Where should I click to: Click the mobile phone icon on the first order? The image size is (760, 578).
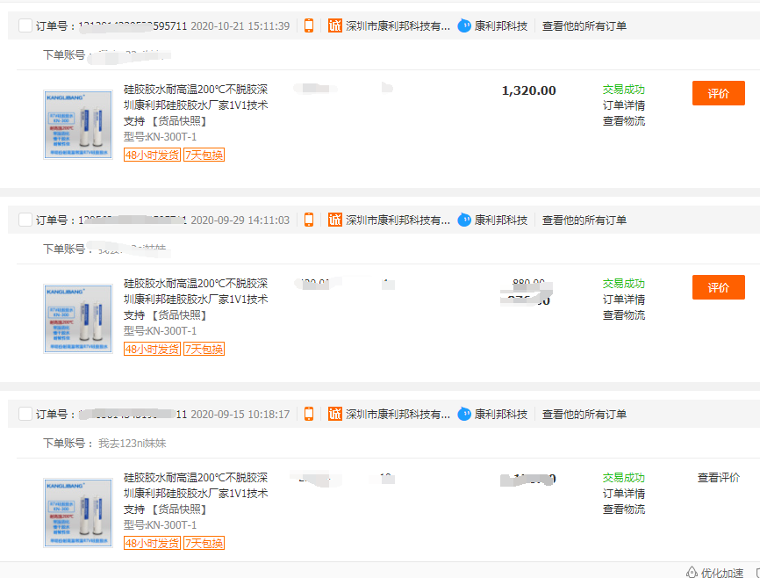[x=308, y=26]
